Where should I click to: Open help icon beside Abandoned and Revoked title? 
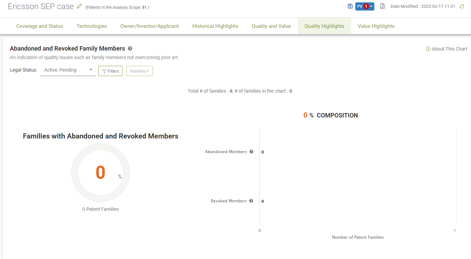point(130,49)
